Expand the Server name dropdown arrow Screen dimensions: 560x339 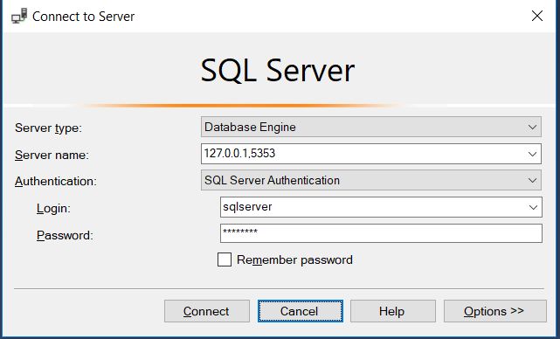[532, 154]
